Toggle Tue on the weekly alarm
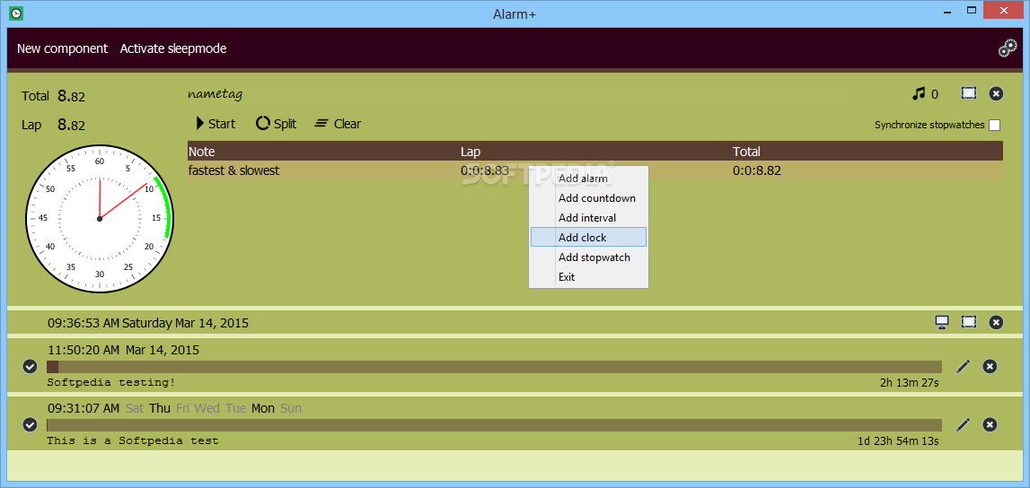1030x488 pixels. [236, 409]
